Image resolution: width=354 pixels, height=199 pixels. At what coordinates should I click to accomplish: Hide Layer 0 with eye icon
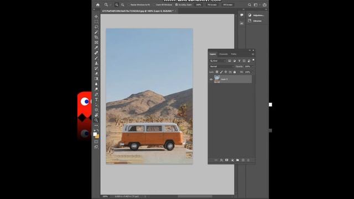(x=211, y=79)
